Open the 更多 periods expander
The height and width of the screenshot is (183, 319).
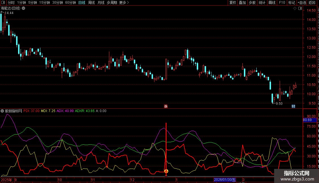point(124,3)
